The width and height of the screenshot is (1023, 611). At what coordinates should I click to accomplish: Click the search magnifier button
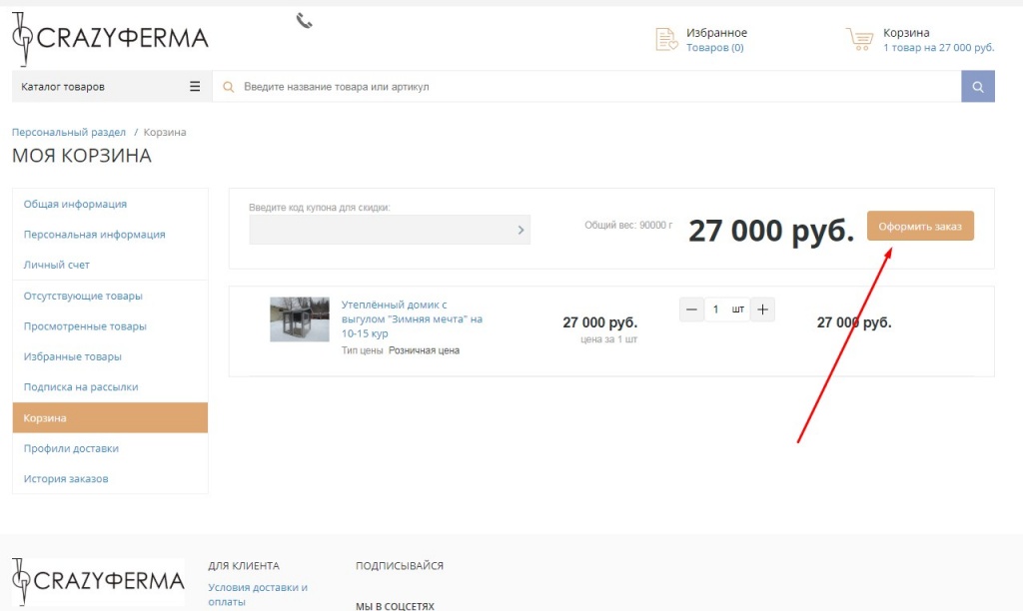click(x=978, y=86)
